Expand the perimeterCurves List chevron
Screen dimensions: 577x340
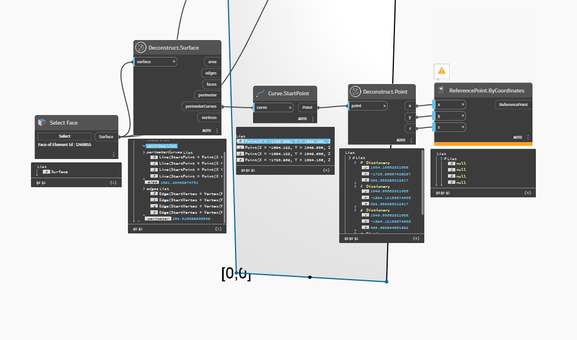144,153
